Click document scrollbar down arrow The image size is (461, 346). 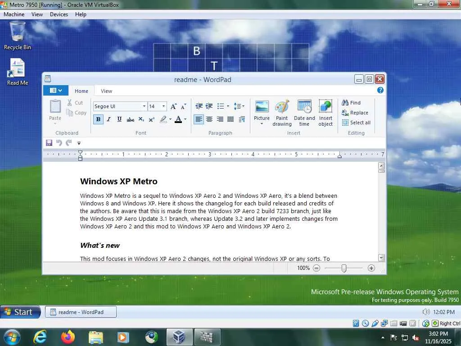pyautogui.click(x=381, y=258)
